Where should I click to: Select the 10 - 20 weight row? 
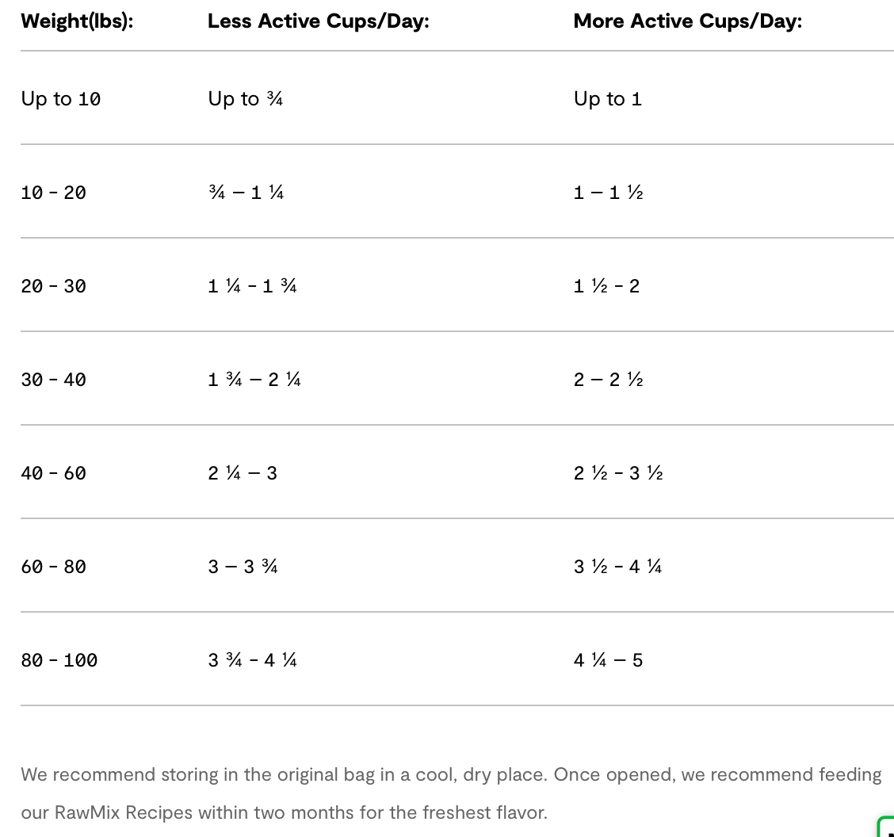tap(53, 193)
